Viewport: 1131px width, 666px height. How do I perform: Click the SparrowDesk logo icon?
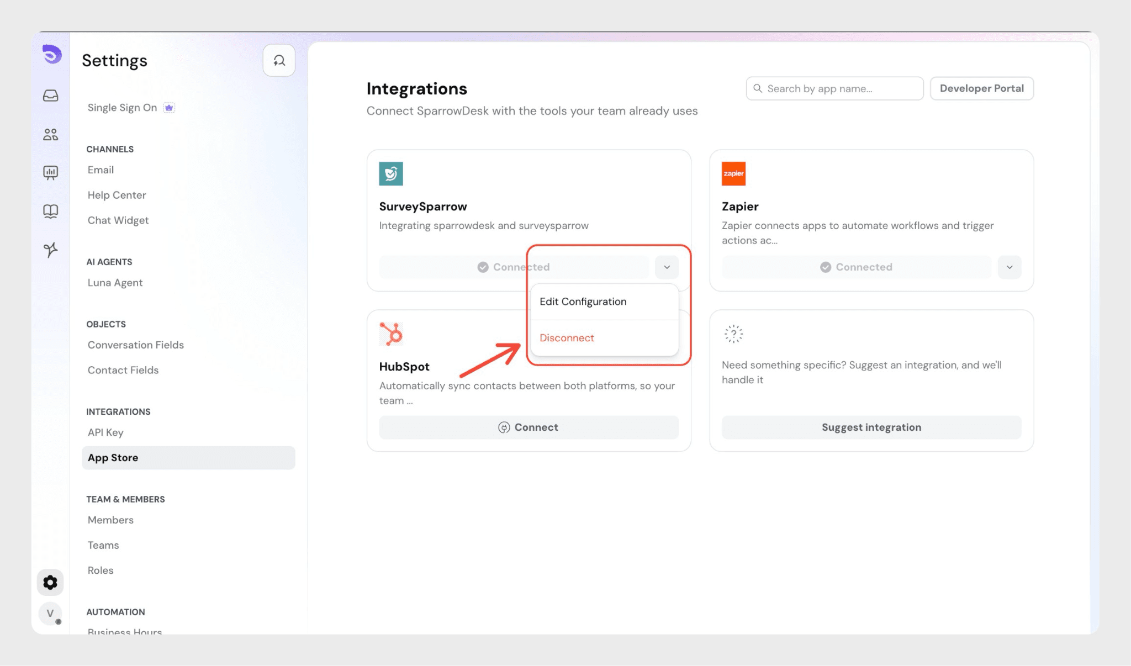(x=52, y=54)
